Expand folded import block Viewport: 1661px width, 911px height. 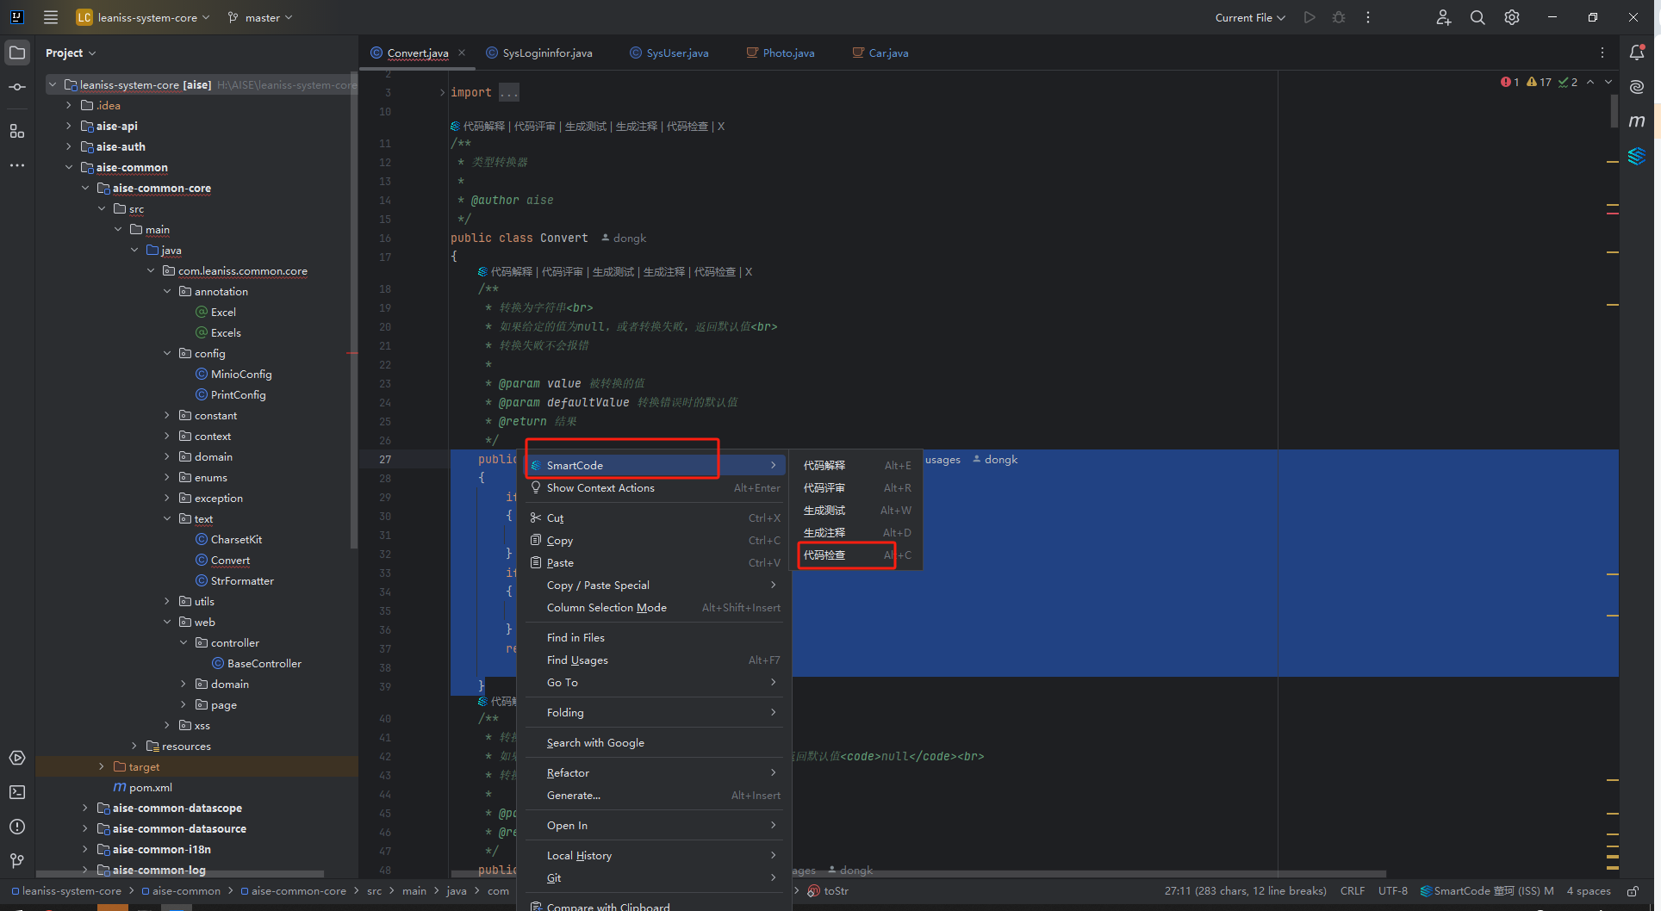click(443, 92)
